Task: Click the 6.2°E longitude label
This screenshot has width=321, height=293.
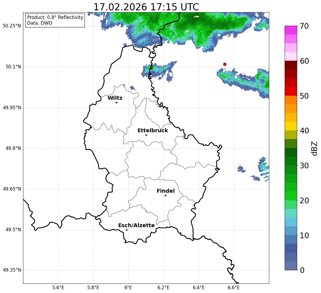Action: pos(163,288)
